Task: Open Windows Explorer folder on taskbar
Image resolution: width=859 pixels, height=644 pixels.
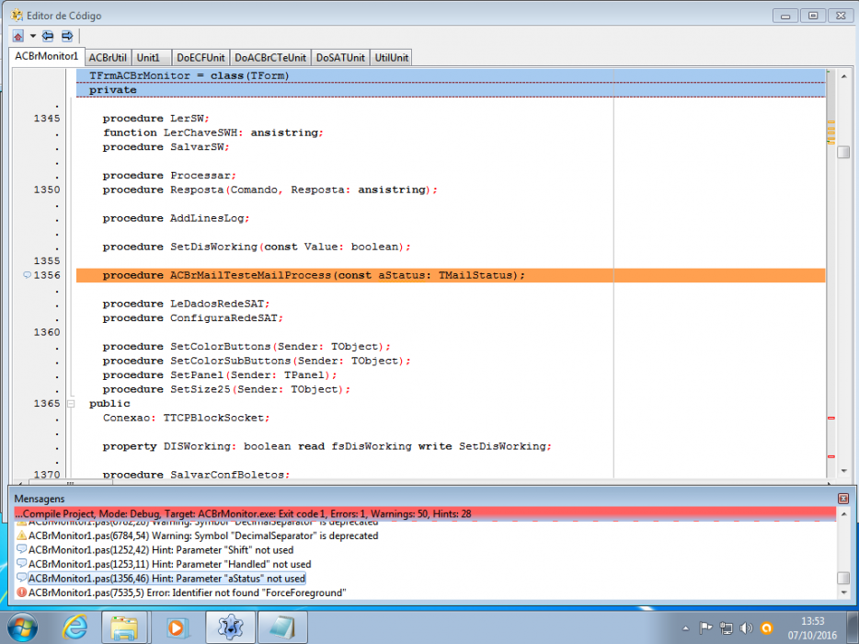Action: (x=124, y=627)
